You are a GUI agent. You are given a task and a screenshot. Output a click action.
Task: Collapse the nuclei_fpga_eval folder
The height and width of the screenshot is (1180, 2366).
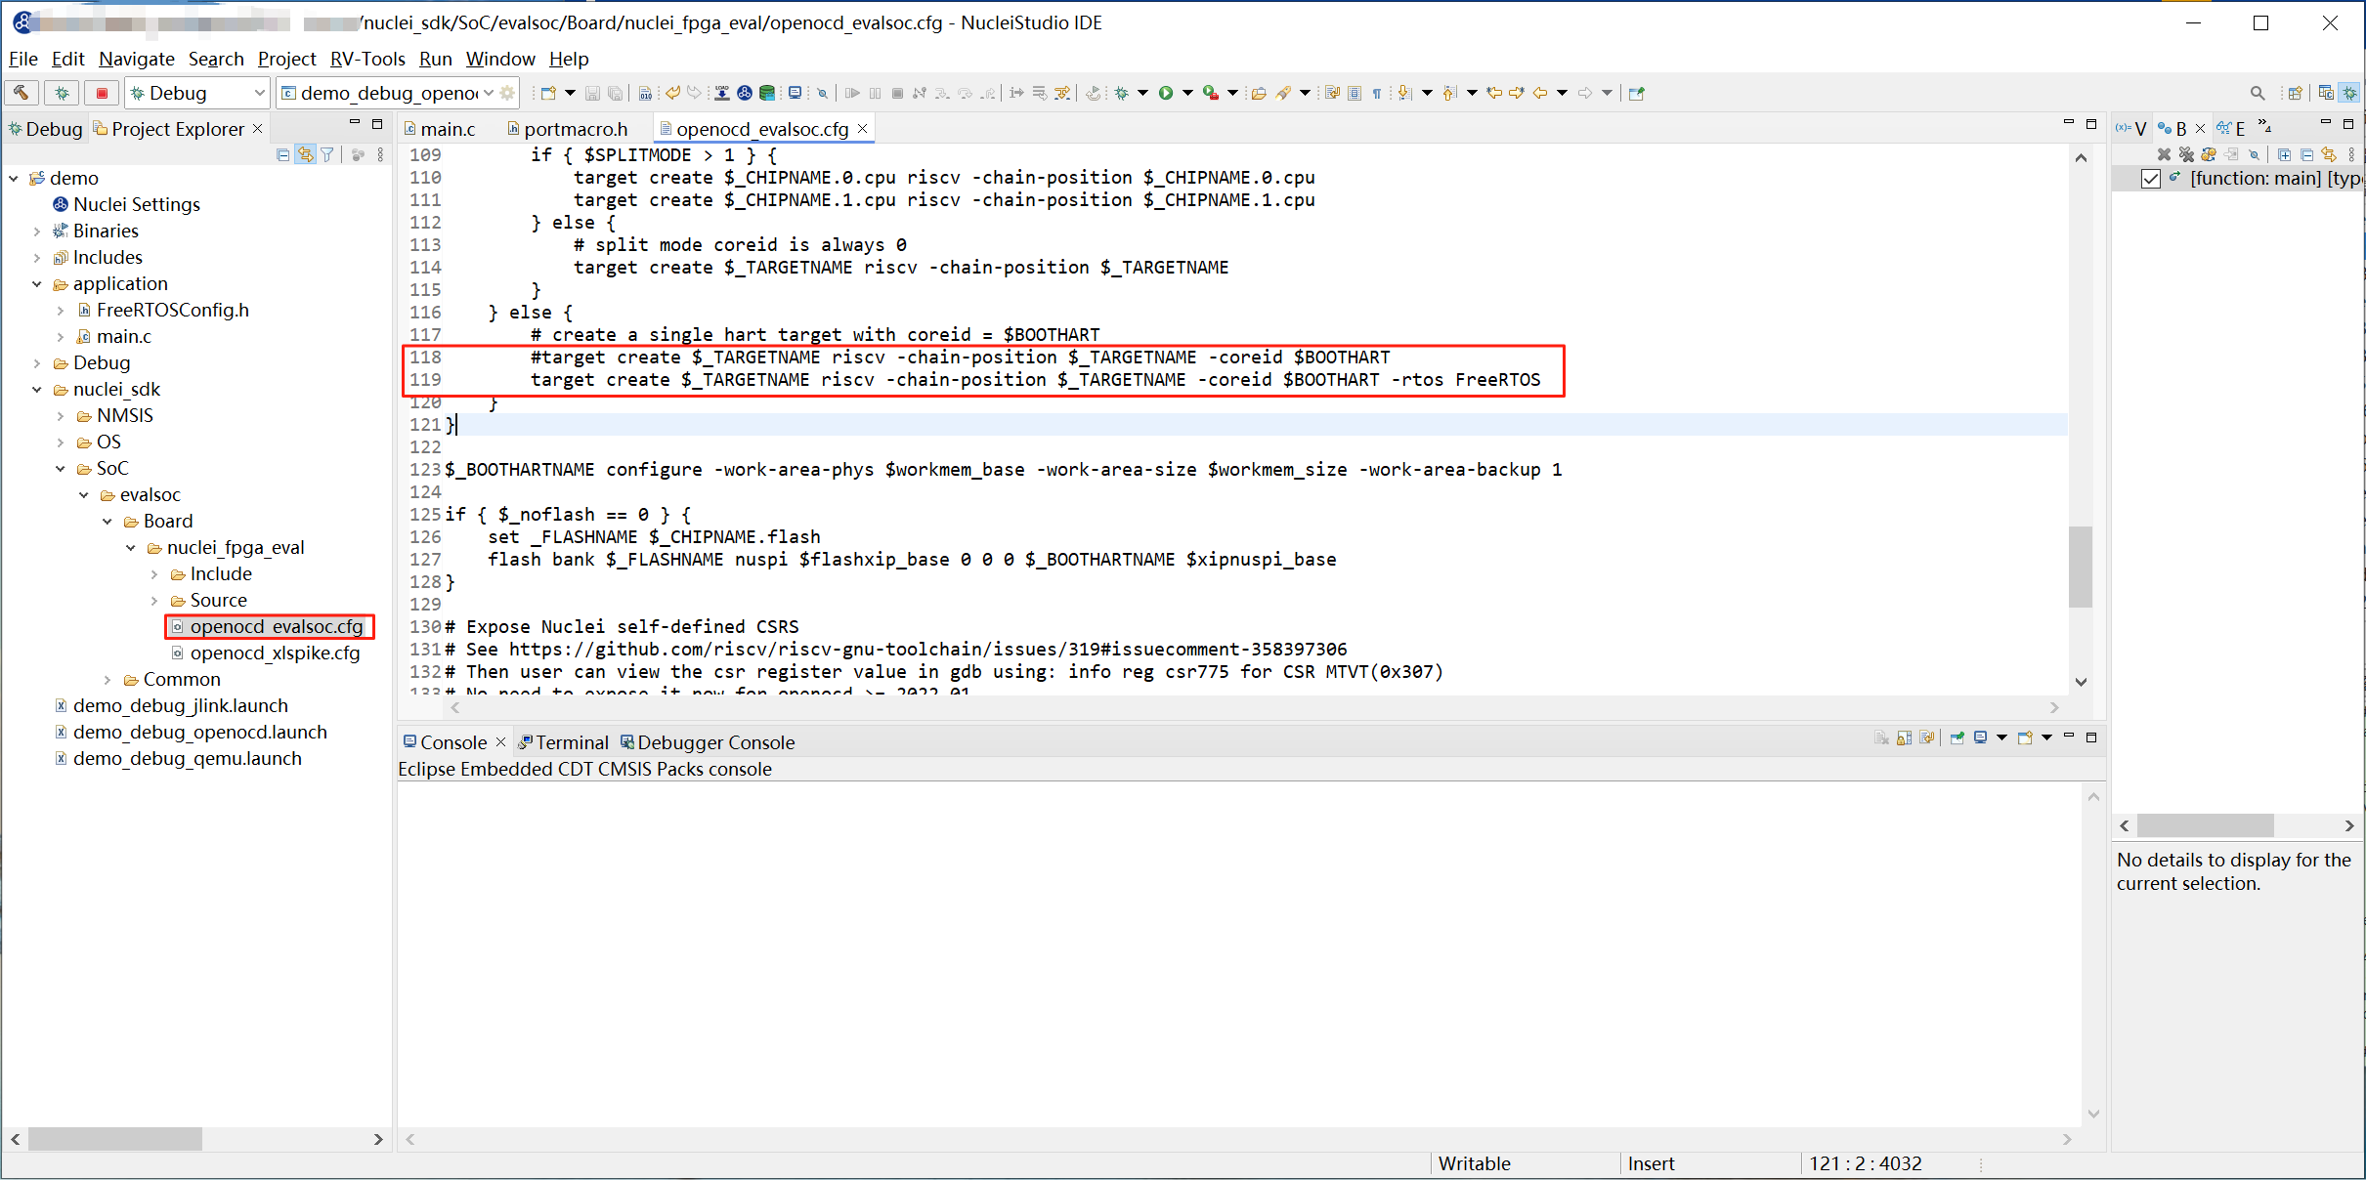[x=131, y=548]
